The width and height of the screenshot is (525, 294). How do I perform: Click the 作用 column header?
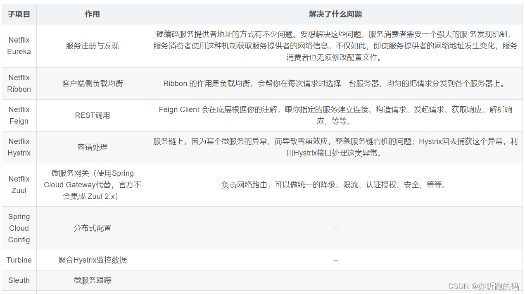point(93,14)
